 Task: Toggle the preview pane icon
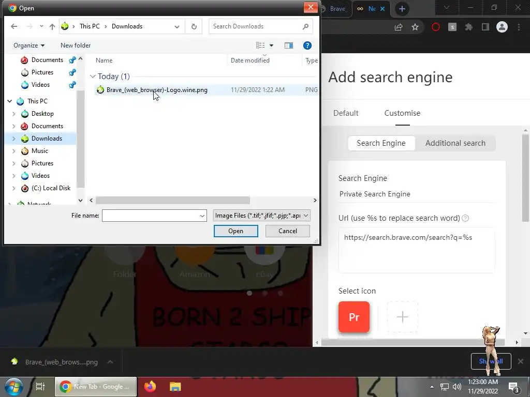(289, 45)
